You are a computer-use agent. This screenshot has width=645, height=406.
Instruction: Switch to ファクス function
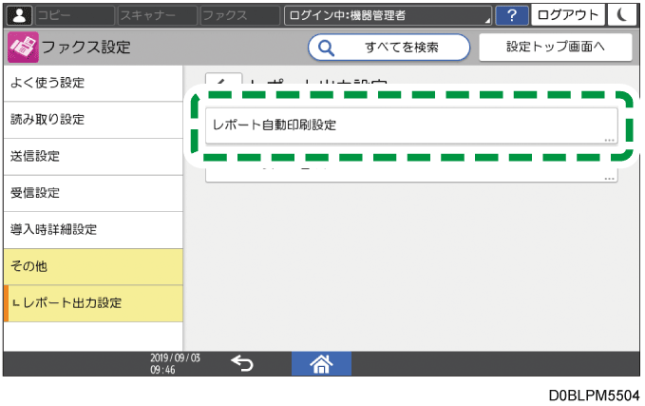coord(239,15)
